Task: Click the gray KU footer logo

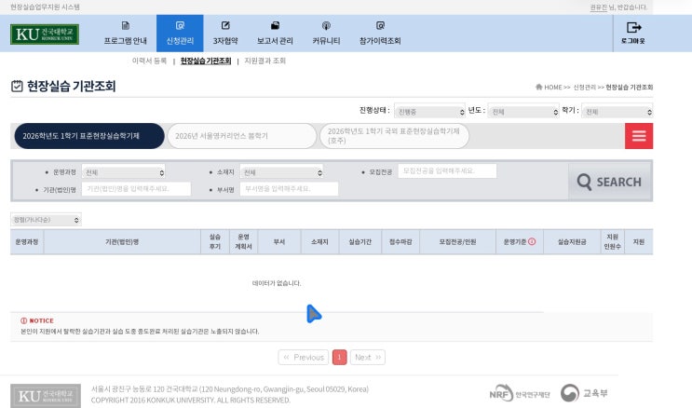Action: tap(46, 395)
